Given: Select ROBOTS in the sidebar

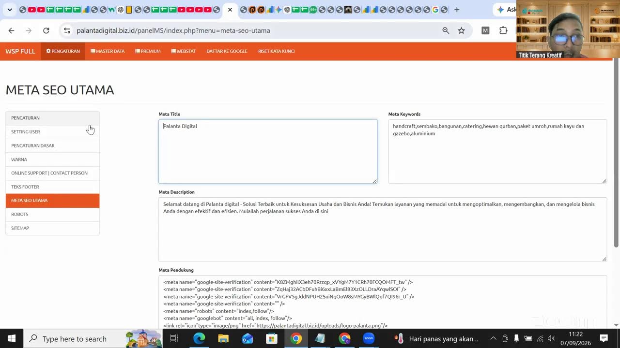Looking at the screenshot, I should click(x=52, y=214).
